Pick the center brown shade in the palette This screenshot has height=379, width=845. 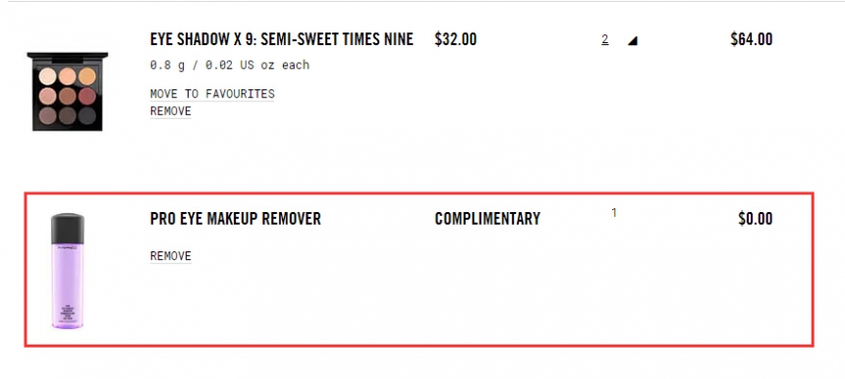(x=68, y=96)
